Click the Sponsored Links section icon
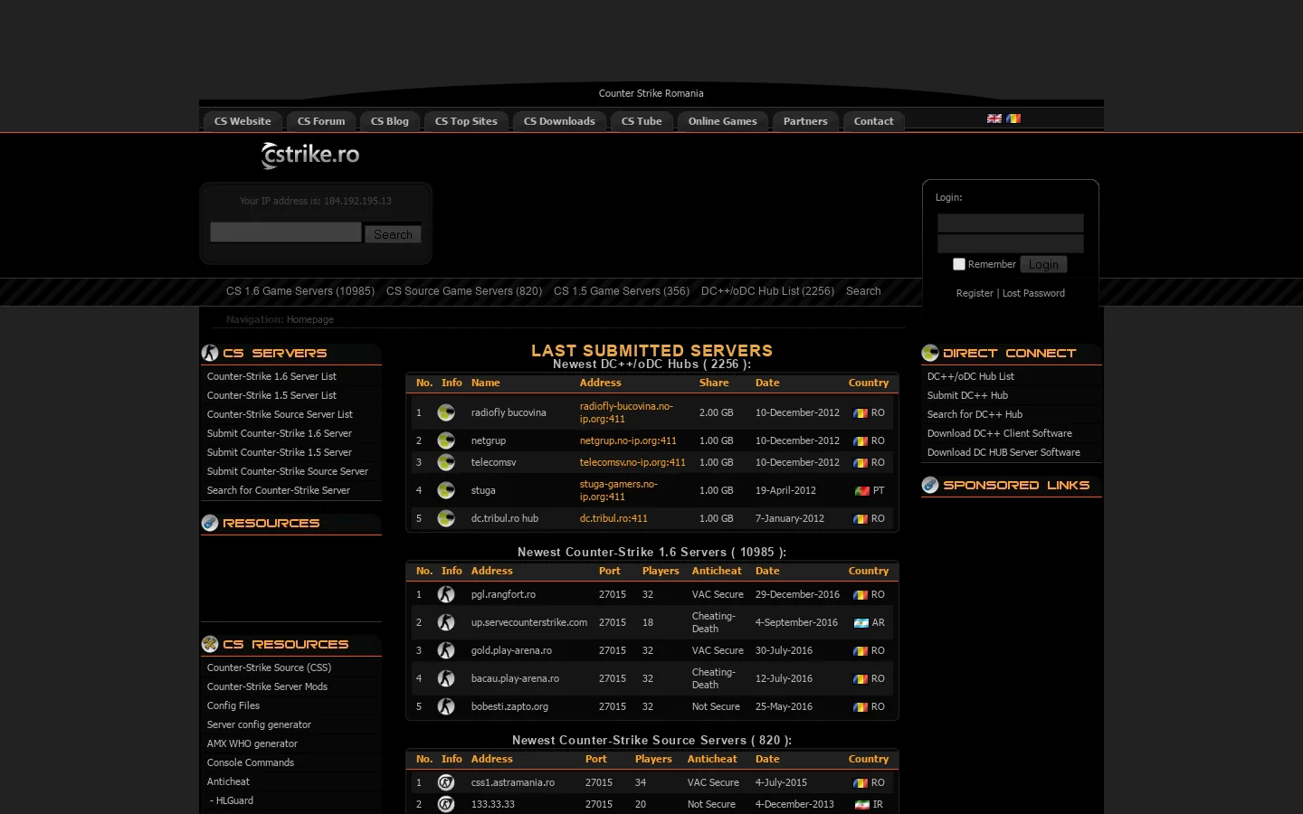This screenshot has height=814, width=1303. (x=930, y=485)
